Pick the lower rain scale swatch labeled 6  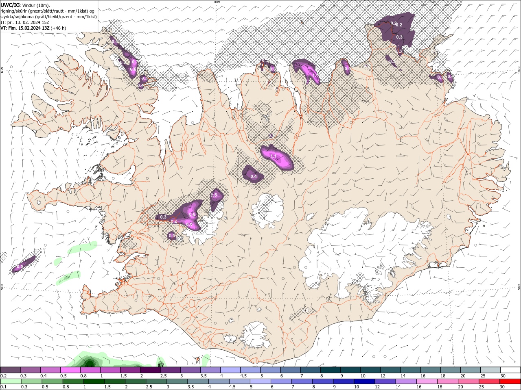pos(282,381)
